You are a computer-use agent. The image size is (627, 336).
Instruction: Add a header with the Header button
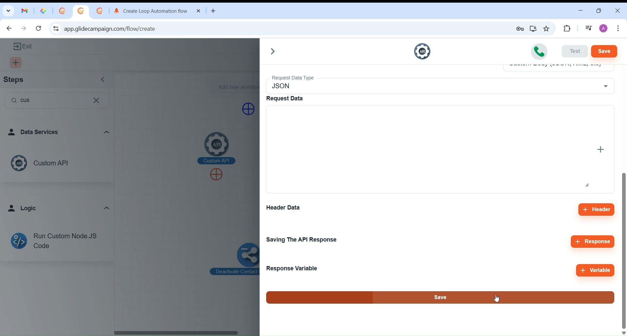596,210
